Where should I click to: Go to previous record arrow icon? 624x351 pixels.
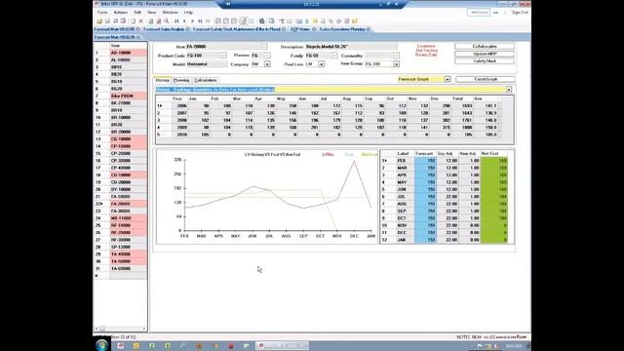point(184,21)
